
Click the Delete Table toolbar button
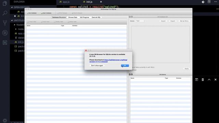point(72,22)
